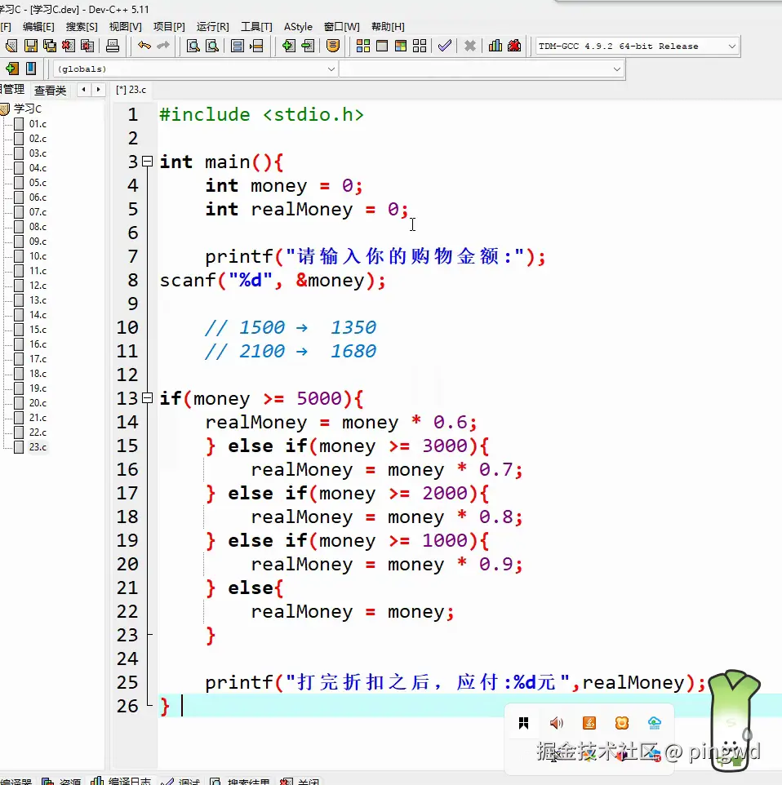
Task: Click the Save All files icon
Action: point(50,46)
